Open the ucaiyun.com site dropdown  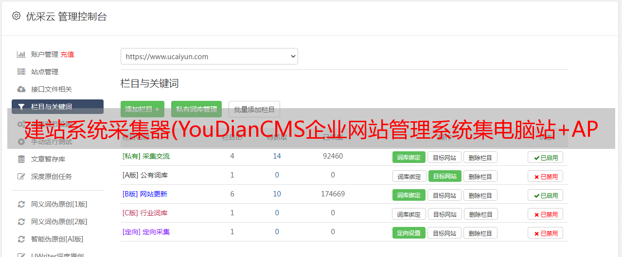tap(209, 56)
